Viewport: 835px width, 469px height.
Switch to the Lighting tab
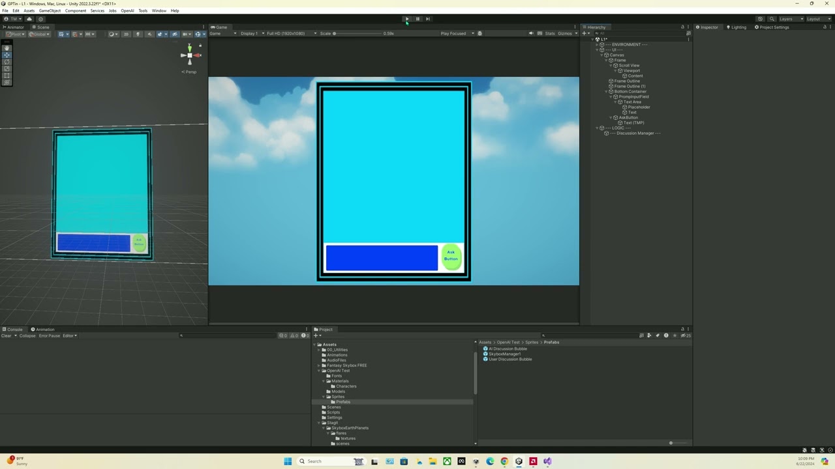736,27
